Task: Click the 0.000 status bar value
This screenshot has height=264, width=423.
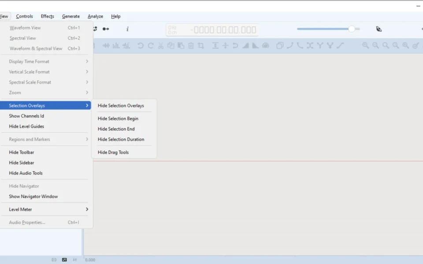Action: coord(90,260)
